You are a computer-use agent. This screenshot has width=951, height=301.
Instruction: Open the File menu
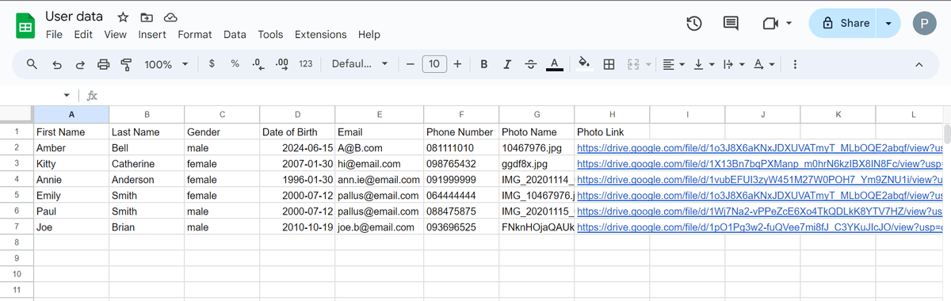pyautogui.click(x=54, y=35)
